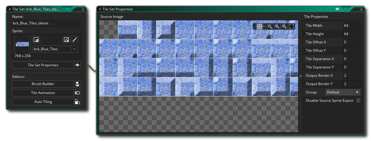The image size is (371, 141).
Task: Reset zoom on the source image
Action: coord(277,26)
